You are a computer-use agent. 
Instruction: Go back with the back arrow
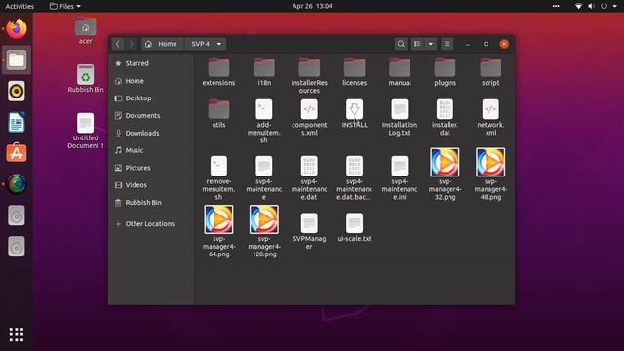point(118,44)
